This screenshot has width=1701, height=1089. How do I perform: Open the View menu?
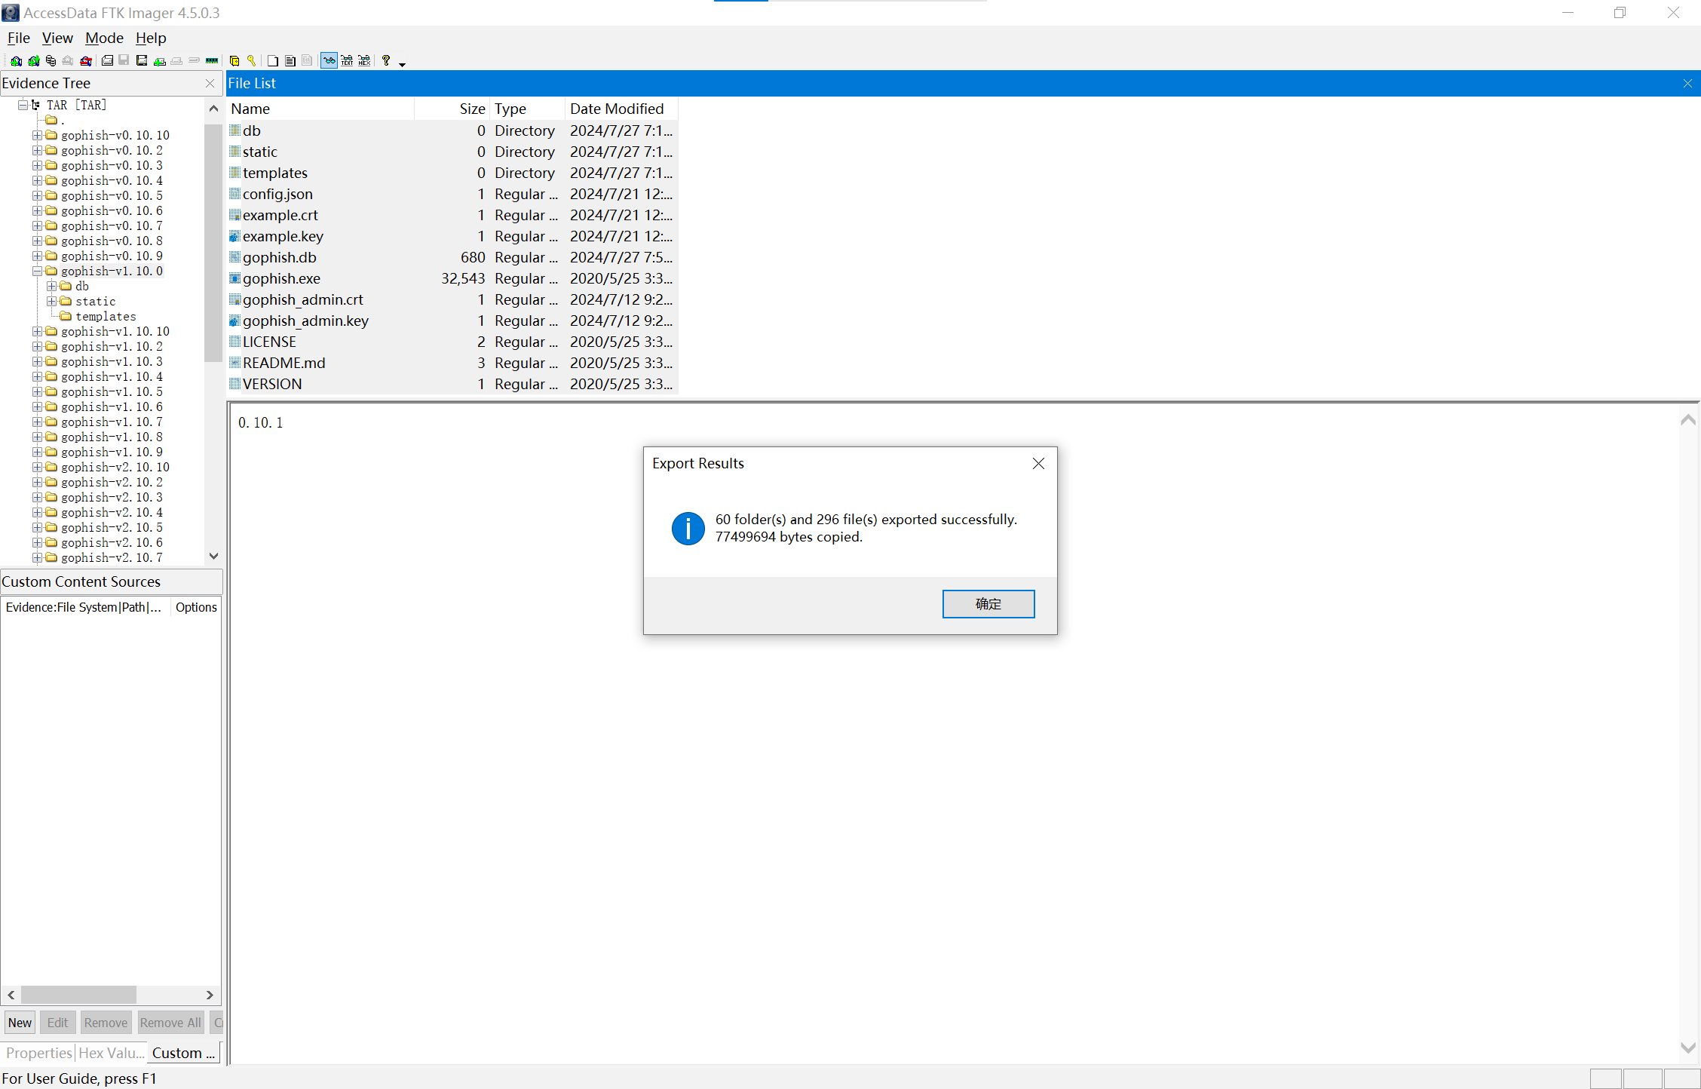pyautogui.click(x=57, y=38)
